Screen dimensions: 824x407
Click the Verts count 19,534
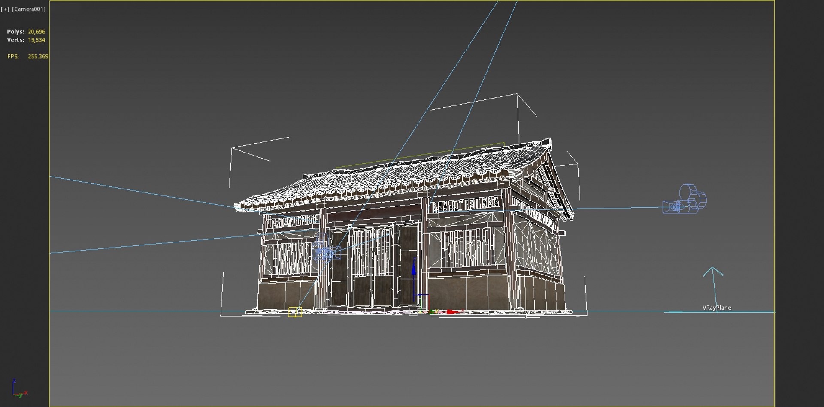pyautogui.click(x=36, y=40)
